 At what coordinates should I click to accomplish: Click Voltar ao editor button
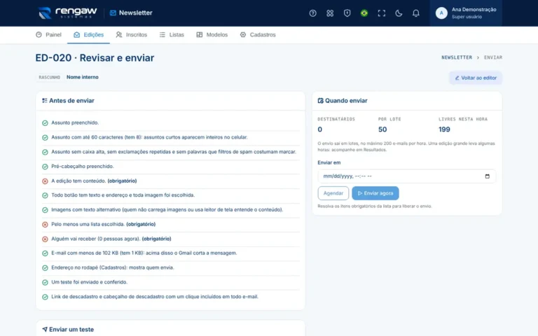[475, 78]
